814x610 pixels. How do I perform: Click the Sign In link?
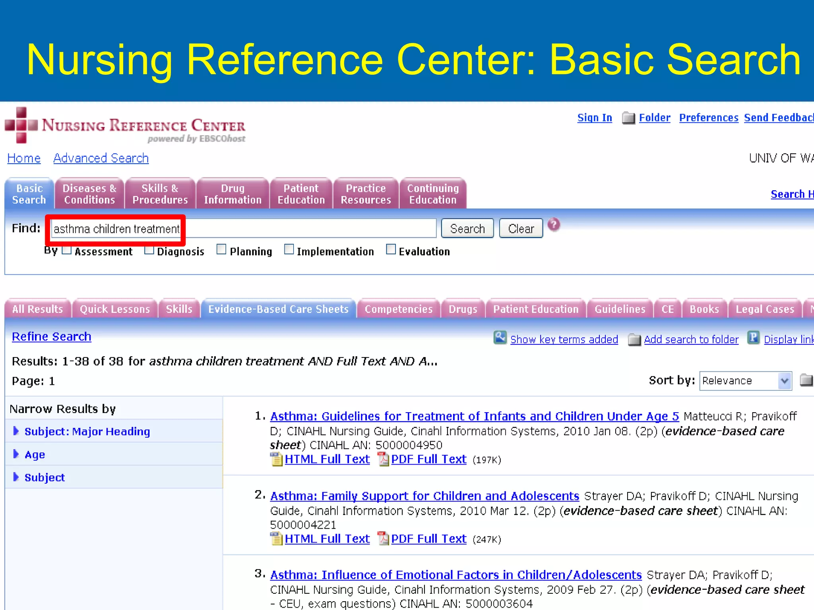click(595, 118)
